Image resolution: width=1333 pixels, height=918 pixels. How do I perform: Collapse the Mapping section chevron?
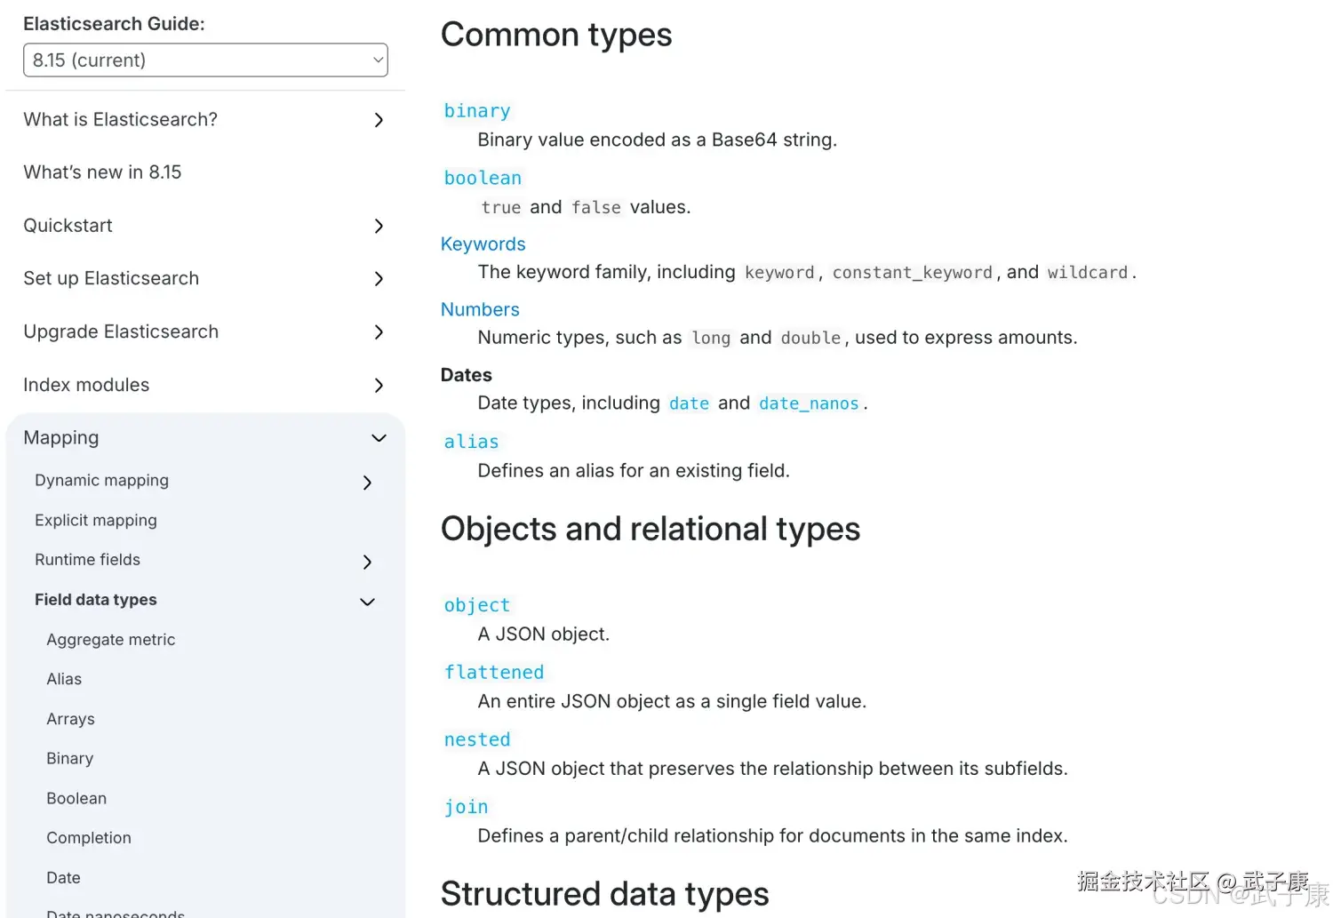[x=379, y=438]
